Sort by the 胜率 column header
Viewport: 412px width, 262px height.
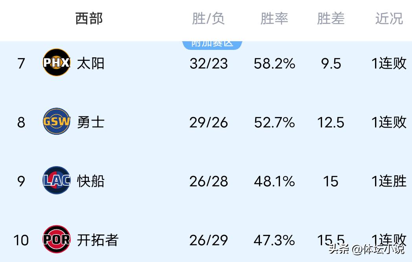pos(274,18)
